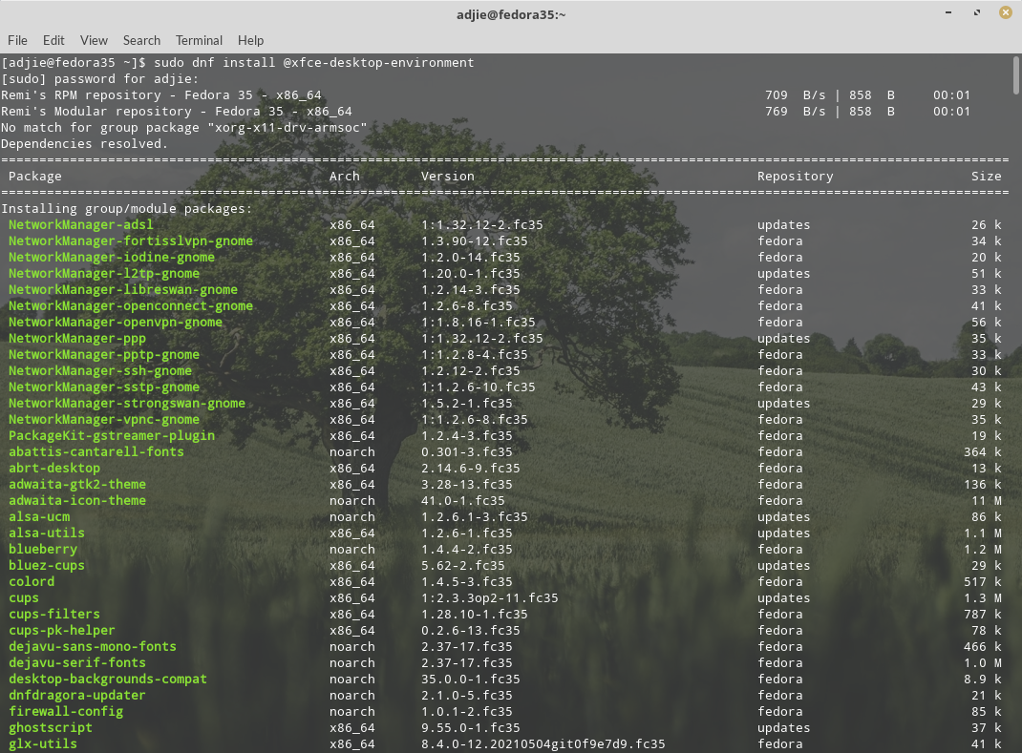Viewport: 1022px width, 753px height.
Task: Open the File menu
Action: pos(17,40)
